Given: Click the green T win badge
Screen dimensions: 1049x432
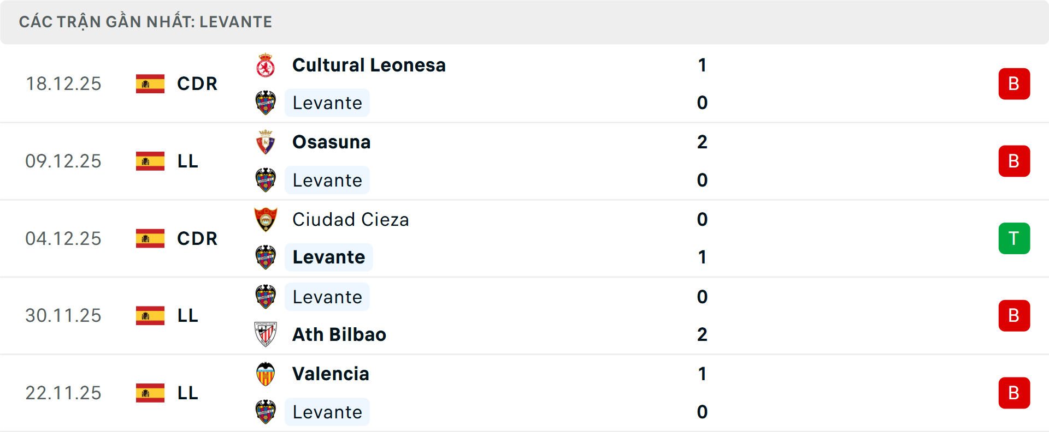Looking at the screenshot, I should (x=1014, y=238).
